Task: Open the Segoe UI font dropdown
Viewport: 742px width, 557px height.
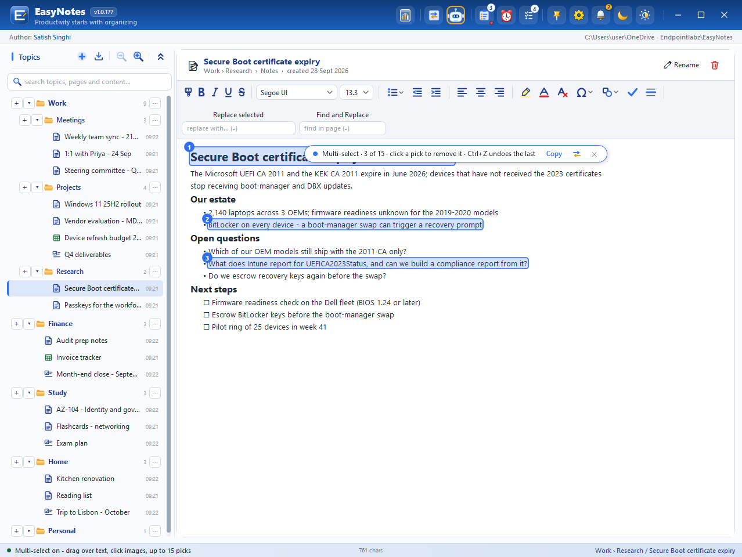Action: pos(296,92)
